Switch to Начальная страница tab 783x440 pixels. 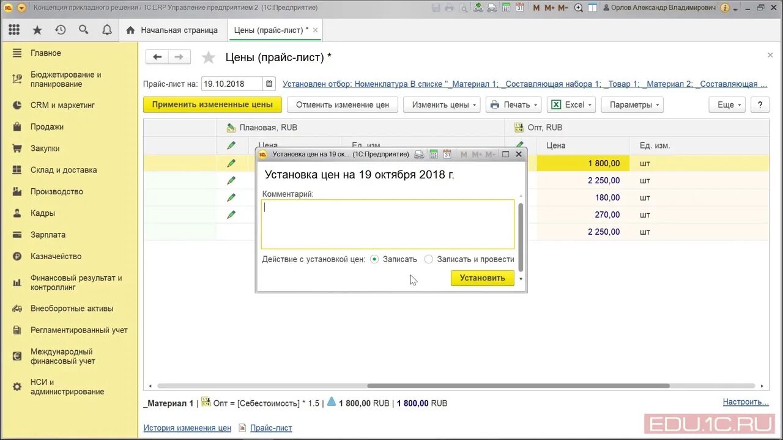tap(172, 30)
